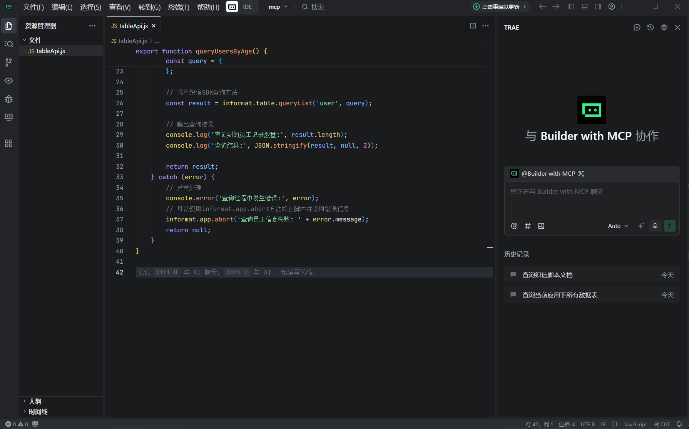
Task: Expand the 时间线 timeline section
Action: pos(38,412)
